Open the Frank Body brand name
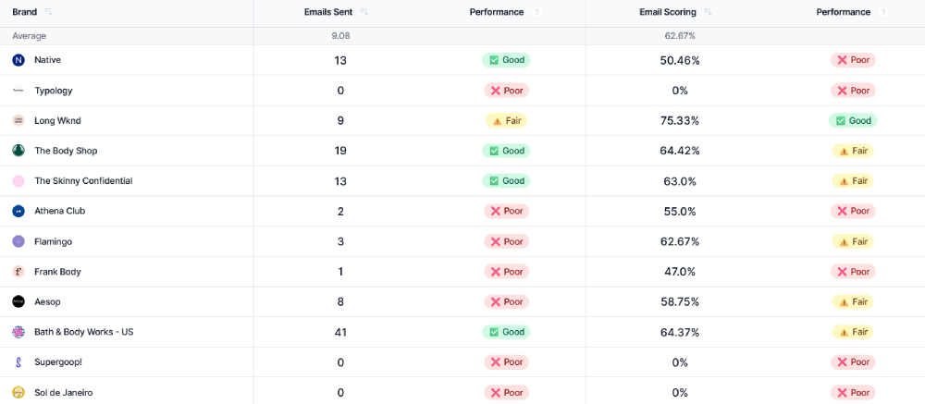This screenshot has width=925, height=404. [x=57, y=271]
